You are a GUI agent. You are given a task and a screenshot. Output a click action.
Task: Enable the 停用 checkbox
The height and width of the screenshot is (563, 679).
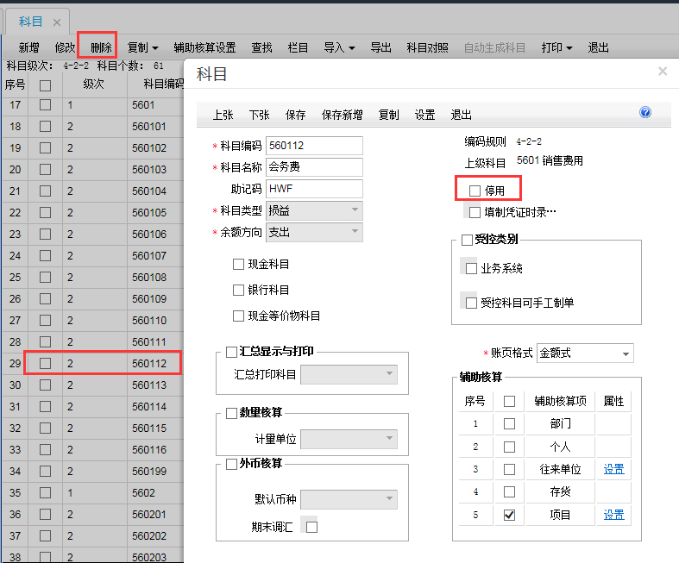pyautogui.click(x=475, y=190)
